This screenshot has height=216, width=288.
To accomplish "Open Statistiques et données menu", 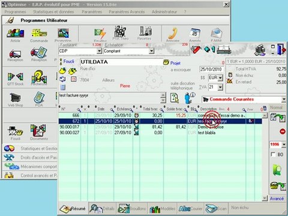I will 53,12.
